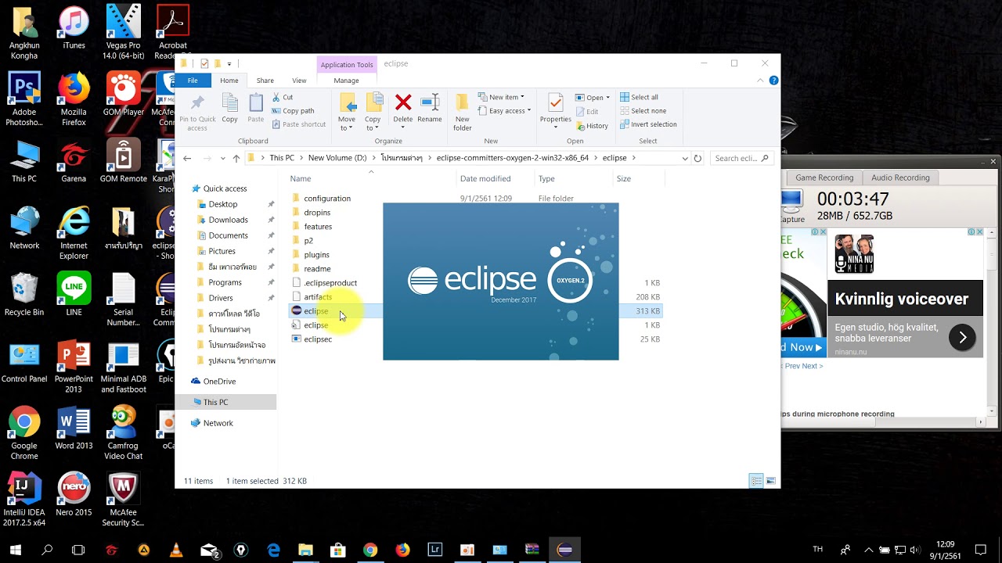
Task: Sort files by Name column
Action: [301, 179]
